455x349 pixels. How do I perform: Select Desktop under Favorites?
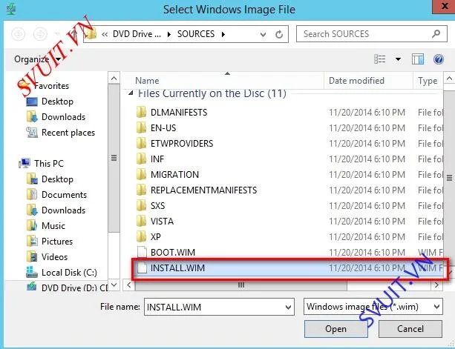pos(50,102)
